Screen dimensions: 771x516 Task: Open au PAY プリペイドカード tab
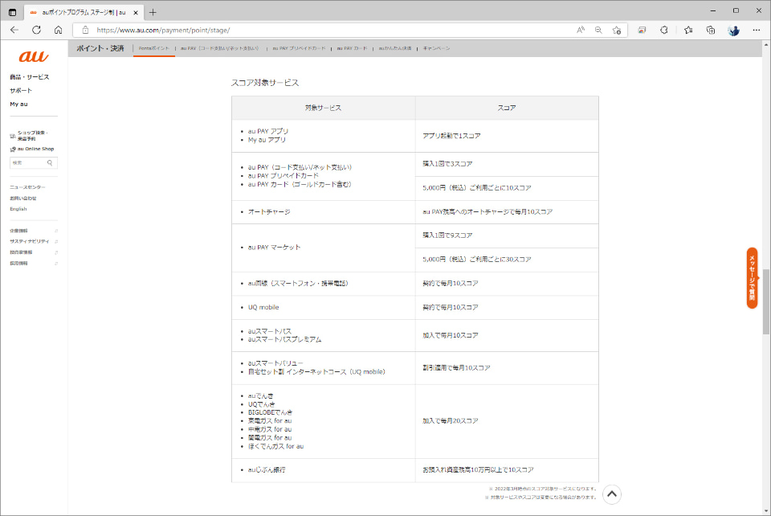pyautogui.click(x=299, y=48)
